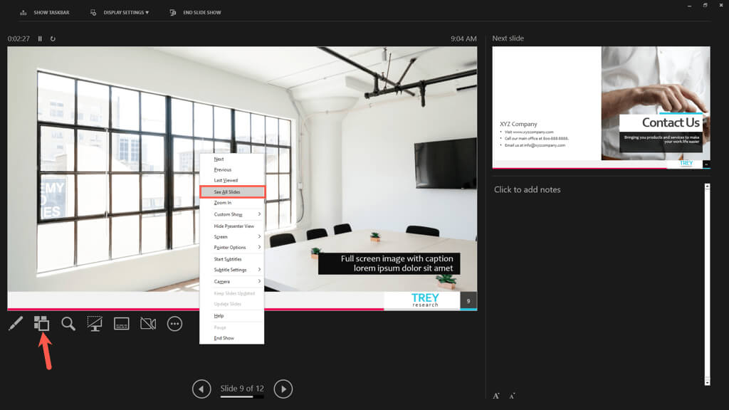Toggle camera icon below the slide
Image resolution: width=729 pixels, height=410 pixels.
[x=148, y=324]
